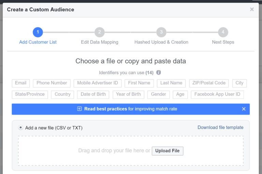
Task: Click the Email identifier tag
Action: coord(21,83)
